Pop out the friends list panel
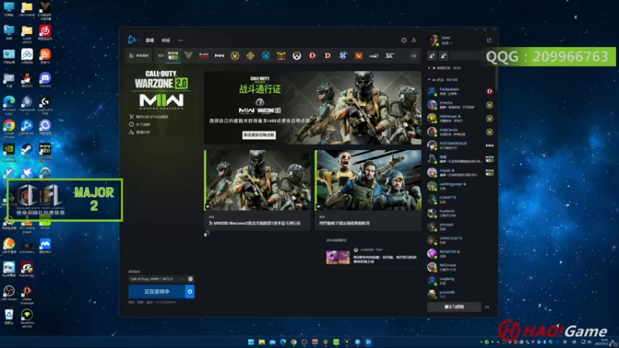 [x=489, y=40]
